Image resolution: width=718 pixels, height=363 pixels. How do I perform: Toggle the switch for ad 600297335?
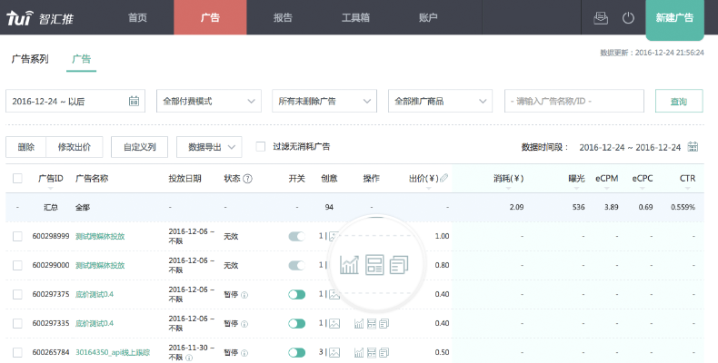(x=296, y=324)
